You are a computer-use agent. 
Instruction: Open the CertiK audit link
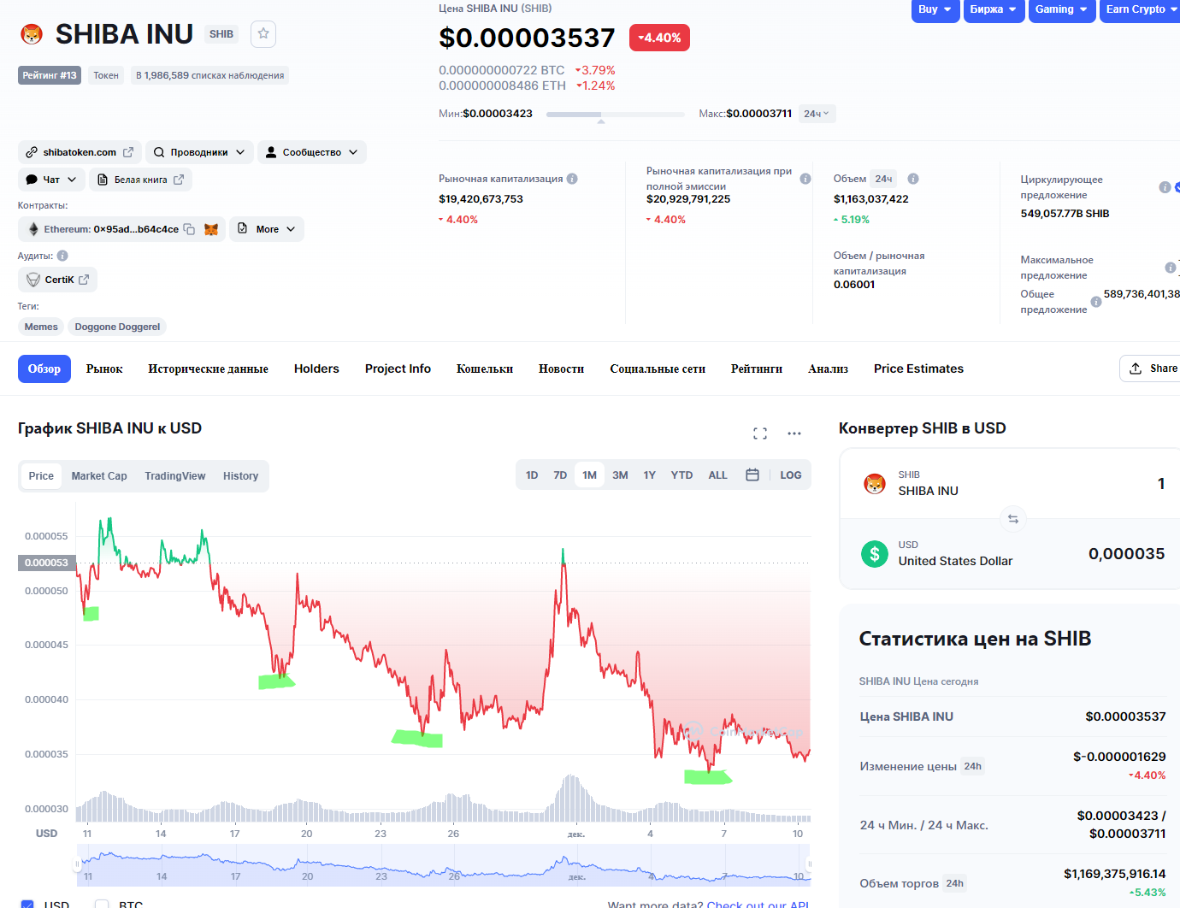point(57,280)
